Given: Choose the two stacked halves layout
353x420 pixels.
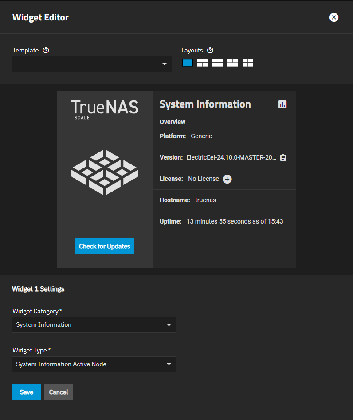Looking at the screenshot, I should tap(218, 63).
